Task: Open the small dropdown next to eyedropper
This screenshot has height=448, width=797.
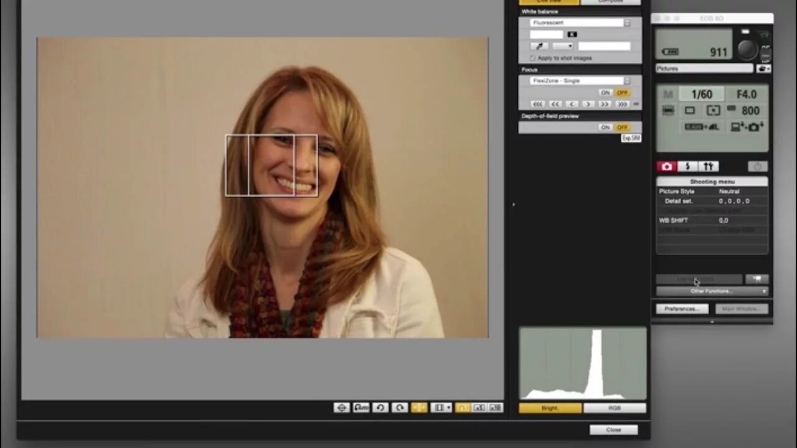Action: coord(562,46)
